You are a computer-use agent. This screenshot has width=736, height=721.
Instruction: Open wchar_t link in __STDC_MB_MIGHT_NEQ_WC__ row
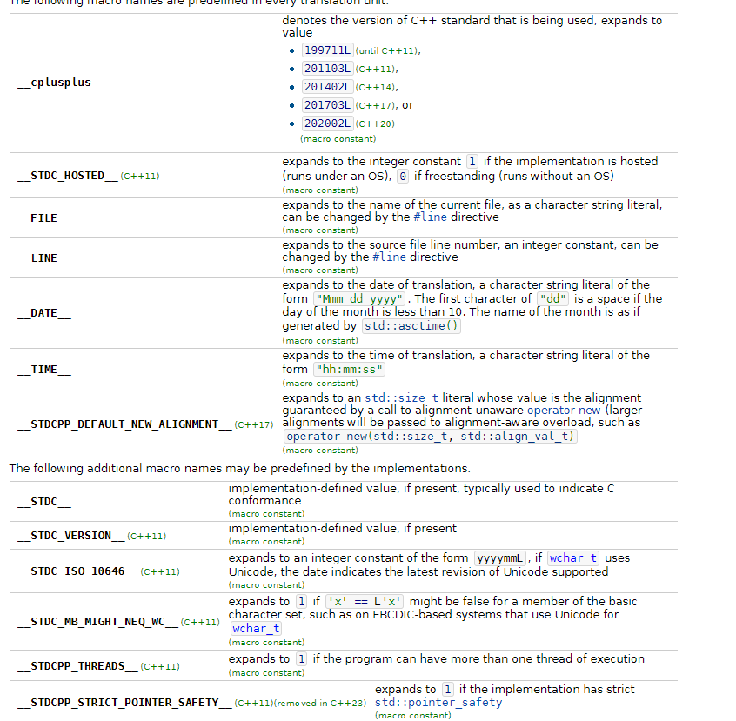pyautogui.click(x=256, y=629)
